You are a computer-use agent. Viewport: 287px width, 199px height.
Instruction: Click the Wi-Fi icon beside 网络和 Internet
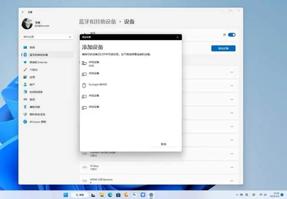[25, 62]
